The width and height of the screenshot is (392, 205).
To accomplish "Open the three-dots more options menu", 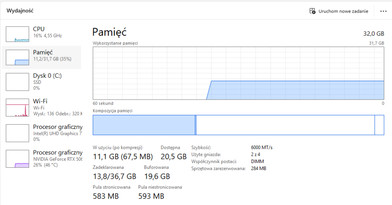I will click(383, 11).
